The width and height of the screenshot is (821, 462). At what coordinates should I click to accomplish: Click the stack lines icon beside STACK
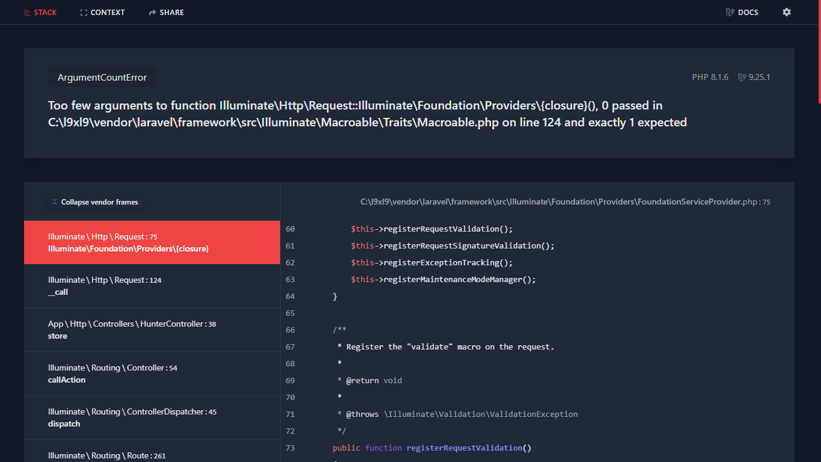point(27,13)
